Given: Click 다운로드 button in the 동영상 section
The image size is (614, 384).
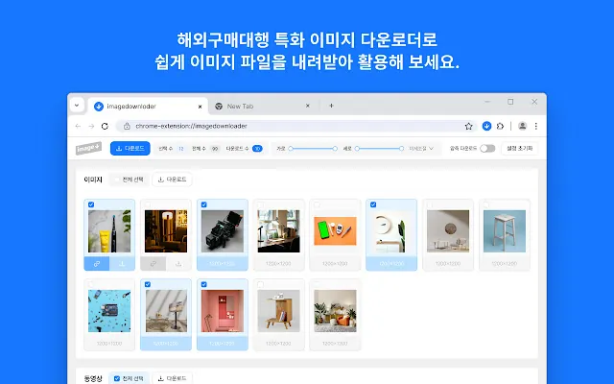Looking at the screenshot, I should coord(172,378).
